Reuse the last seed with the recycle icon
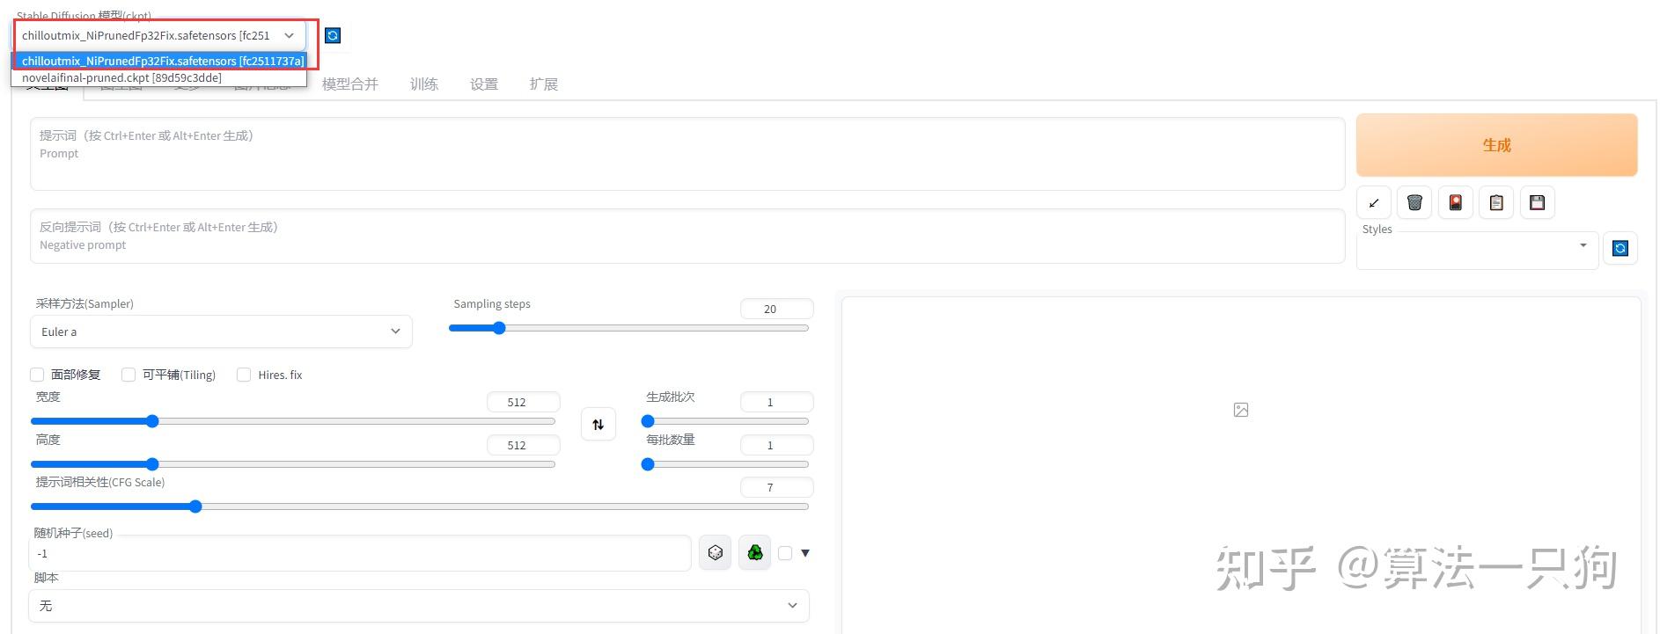Viewport: 1660px width, 634px height. click(x=755, y=552)
